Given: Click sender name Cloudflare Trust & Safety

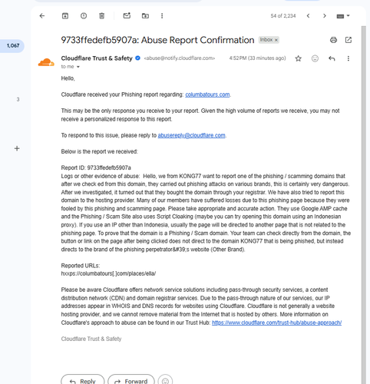Looking at the screenshot, I should click(x=97, y=58).
